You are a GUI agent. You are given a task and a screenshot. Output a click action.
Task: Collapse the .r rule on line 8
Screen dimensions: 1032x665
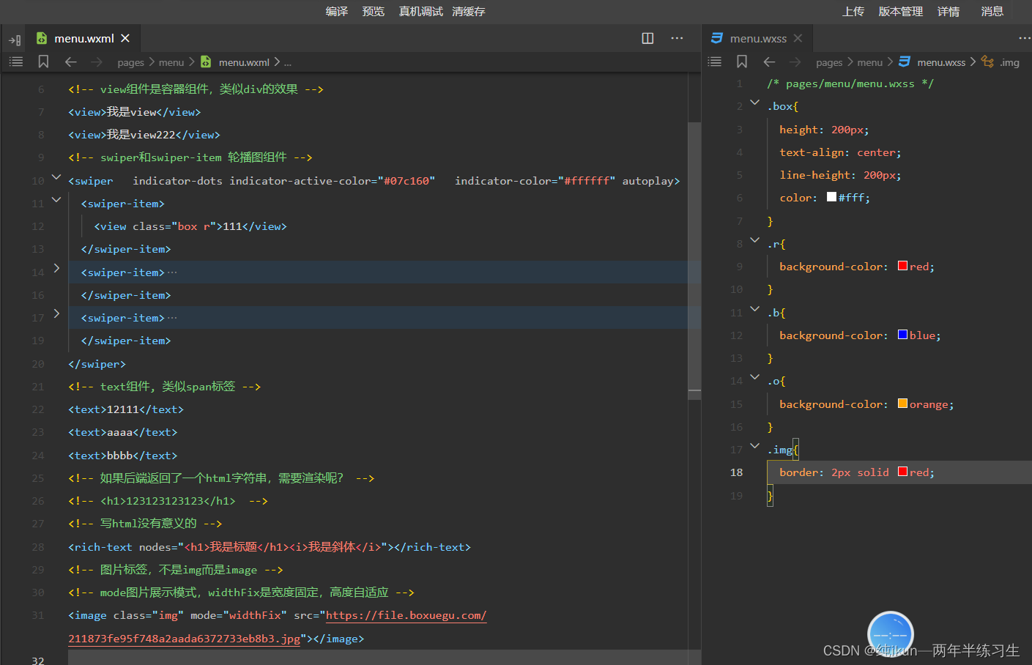[755, 239]
